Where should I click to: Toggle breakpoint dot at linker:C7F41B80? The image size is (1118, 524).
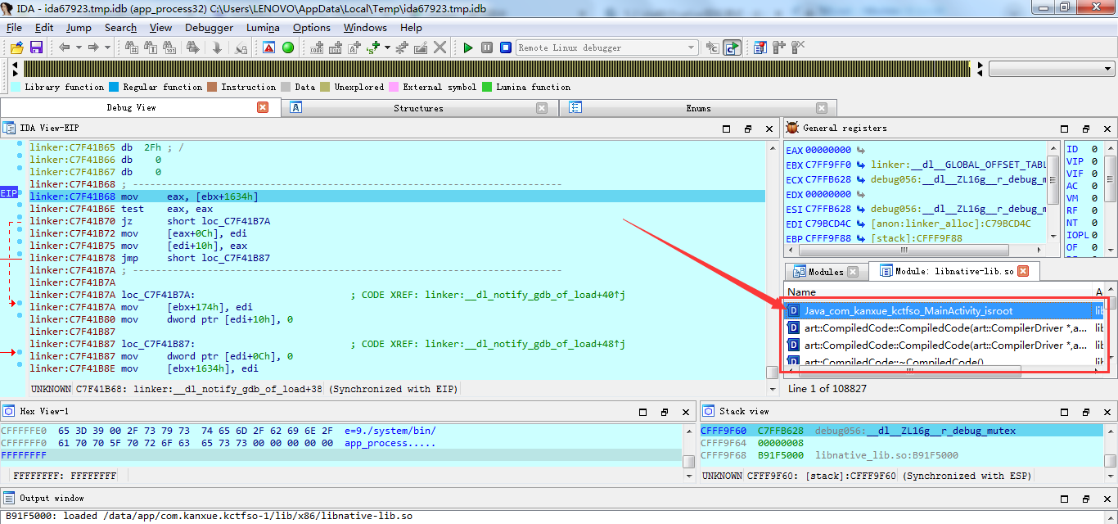19,315
